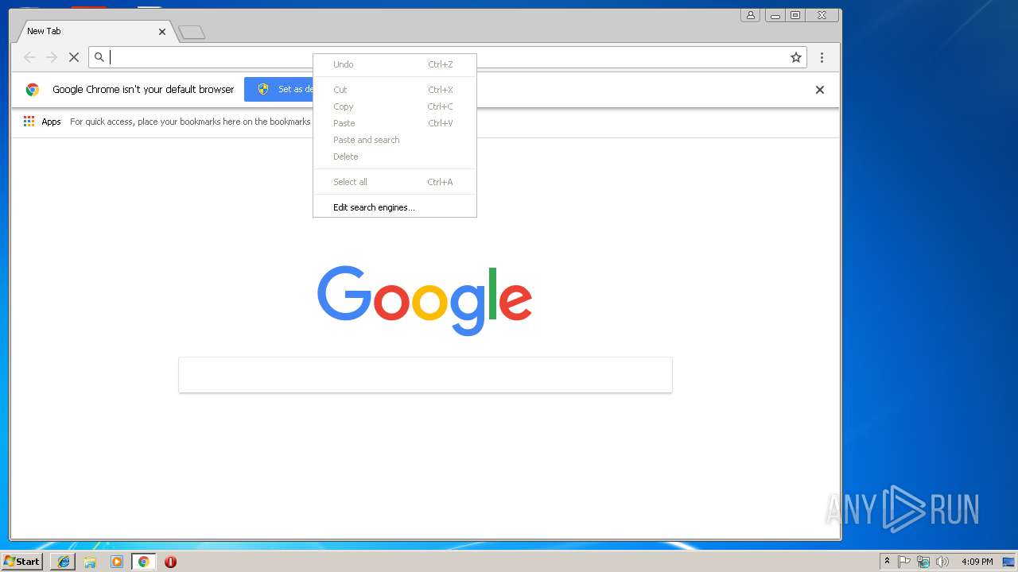1018x572 pixels.
Task: Dismiss the default browser infobar
Action: tap(820, 90)
